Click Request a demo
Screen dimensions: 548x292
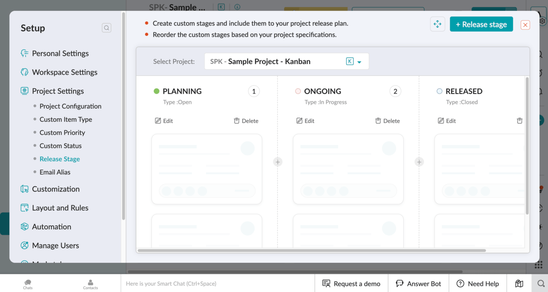pos(351,283)
